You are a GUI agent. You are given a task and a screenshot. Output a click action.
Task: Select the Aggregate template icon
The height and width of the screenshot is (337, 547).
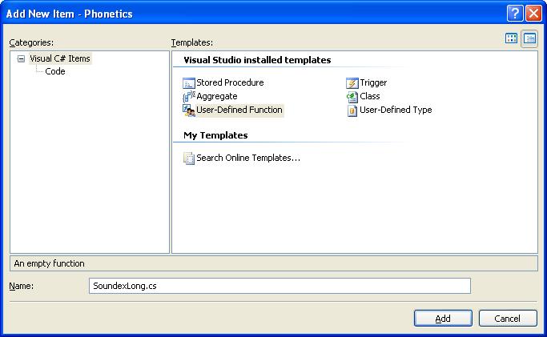(x=189, y=96)
